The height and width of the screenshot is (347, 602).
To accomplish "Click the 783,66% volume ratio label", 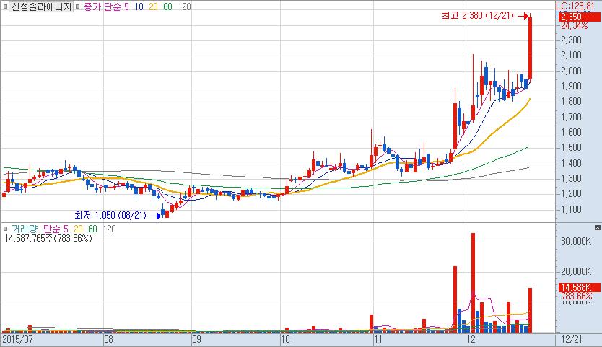I will click(577, 297).
